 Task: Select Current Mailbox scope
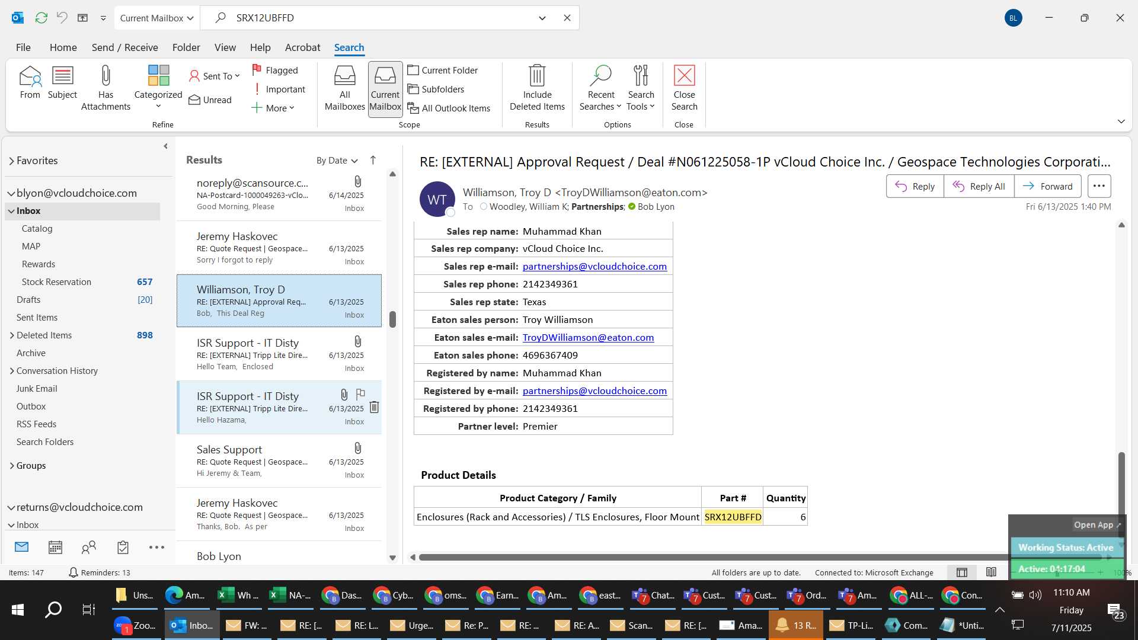[385, 89]
